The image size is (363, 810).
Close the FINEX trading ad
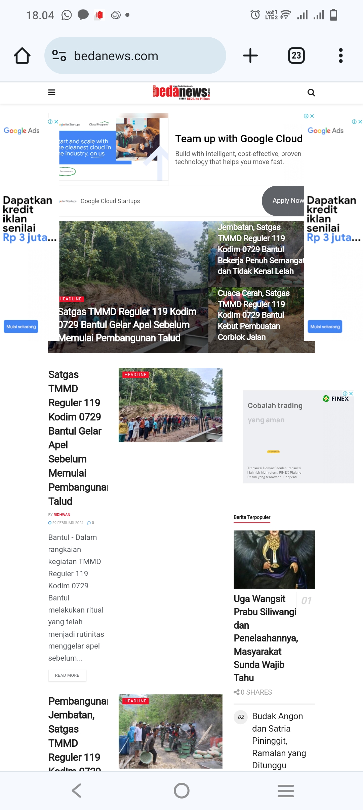pyautogui.click(x=351, y=394)
